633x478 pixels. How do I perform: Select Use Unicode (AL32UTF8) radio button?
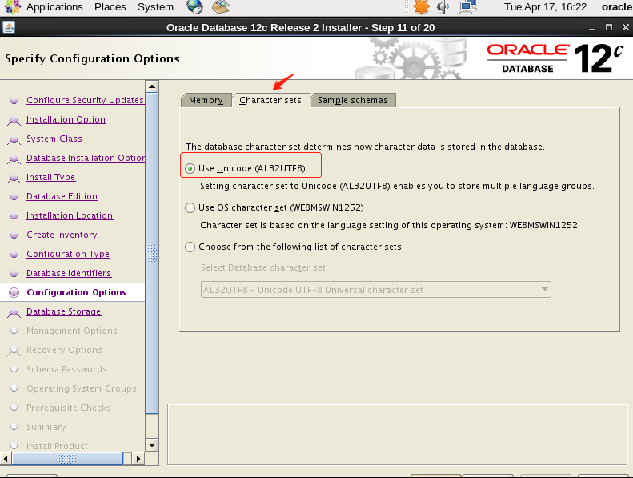click(x=190, y=168)
